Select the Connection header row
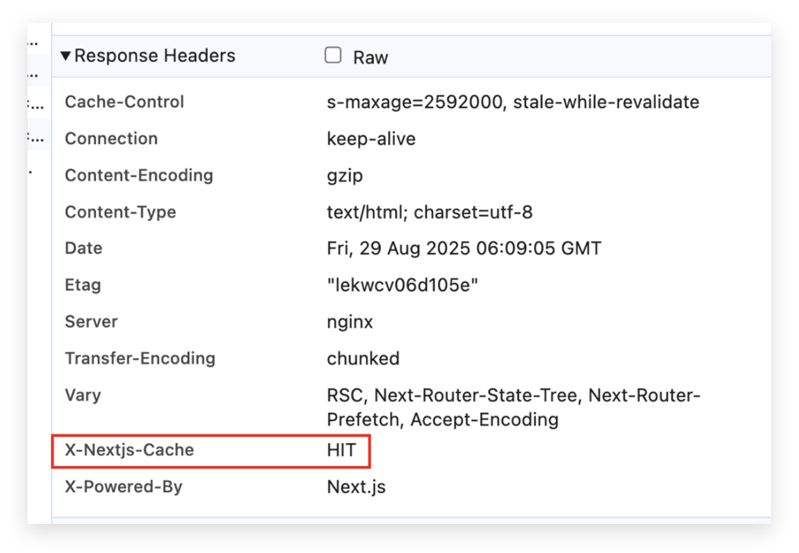799x553 pixels. [x=411, y=139]
